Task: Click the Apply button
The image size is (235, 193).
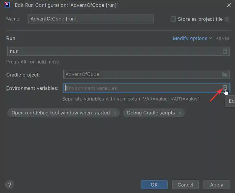Action: click(x=216, y=185)
